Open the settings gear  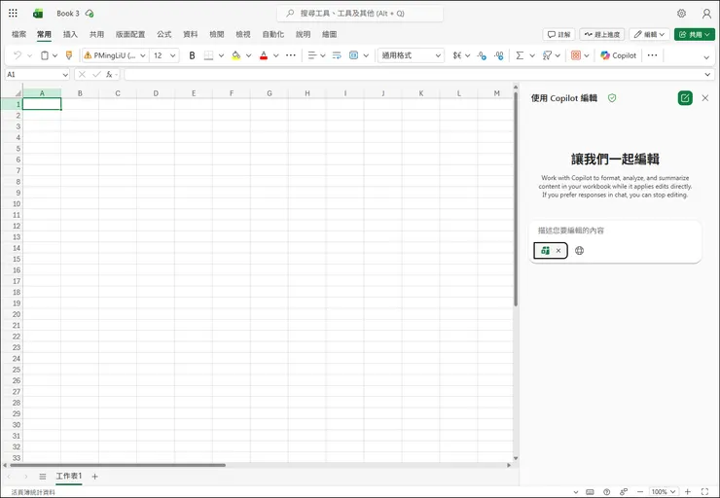[x=681, y=14]
